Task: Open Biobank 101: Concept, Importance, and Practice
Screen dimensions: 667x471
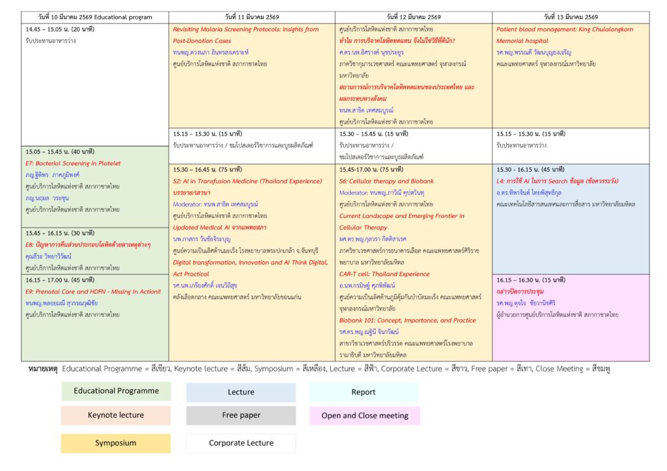Action: coord(407,320)
